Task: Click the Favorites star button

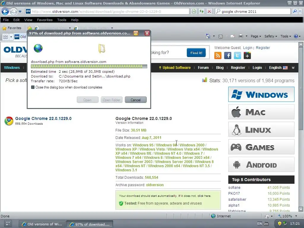Action: point(12,28)
